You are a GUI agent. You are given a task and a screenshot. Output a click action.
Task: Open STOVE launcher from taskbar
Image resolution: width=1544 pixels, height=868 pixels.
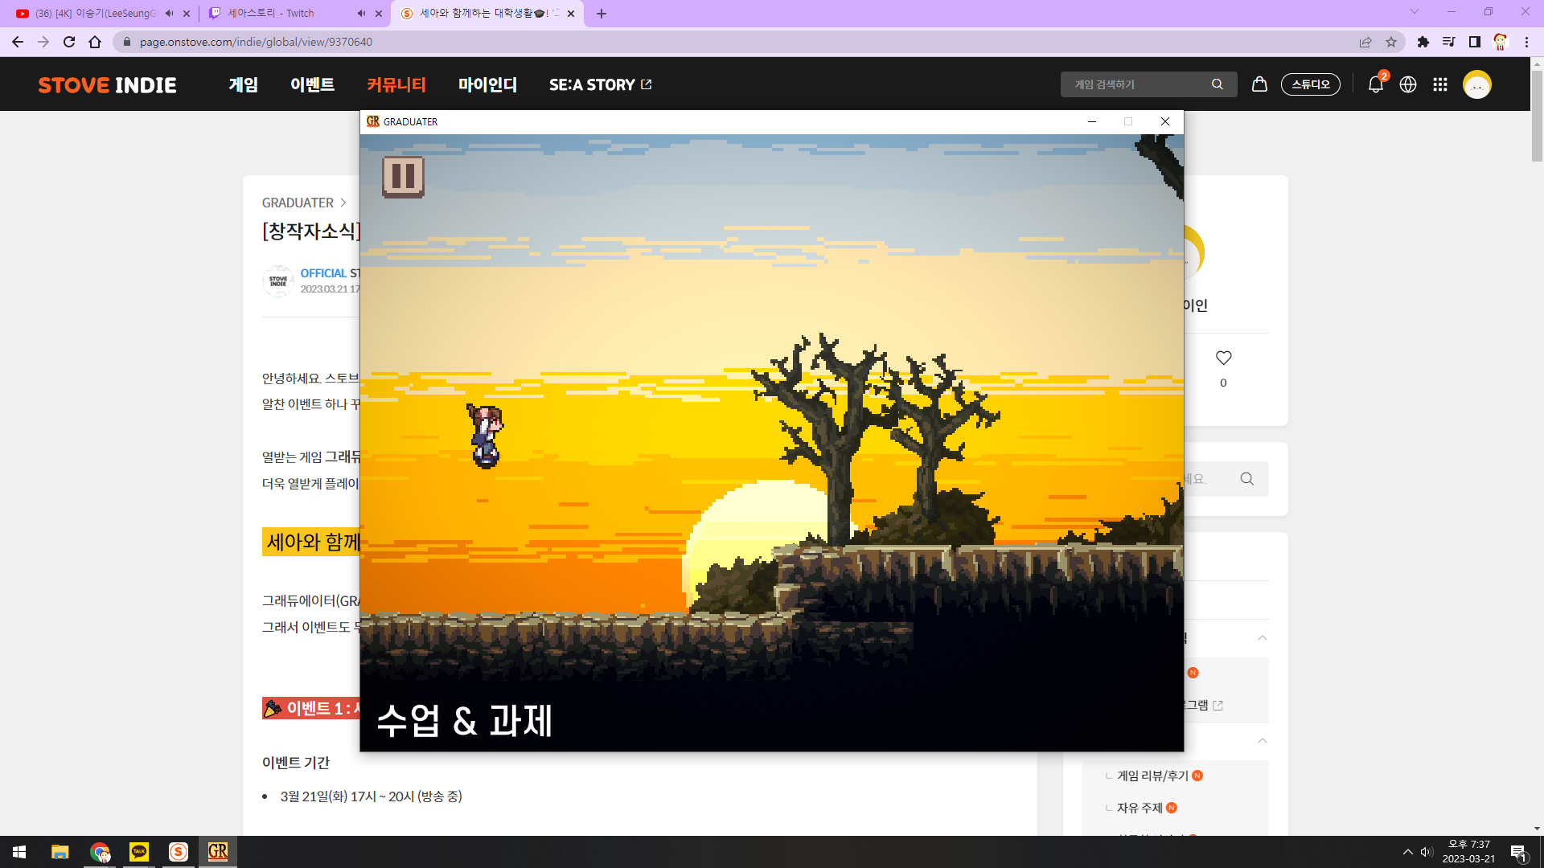(x=179, y=852)
